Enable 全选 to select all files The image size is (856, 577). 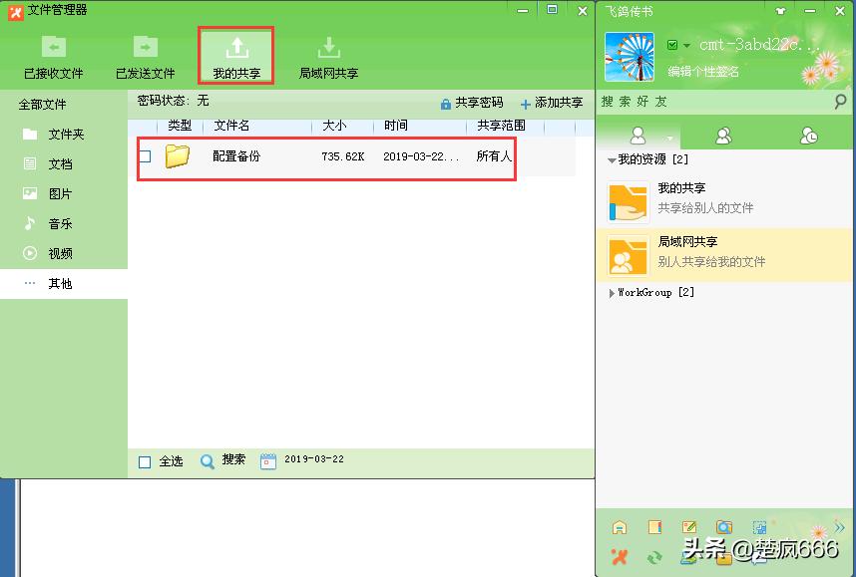pyautogui.click(x=143, y=460)
